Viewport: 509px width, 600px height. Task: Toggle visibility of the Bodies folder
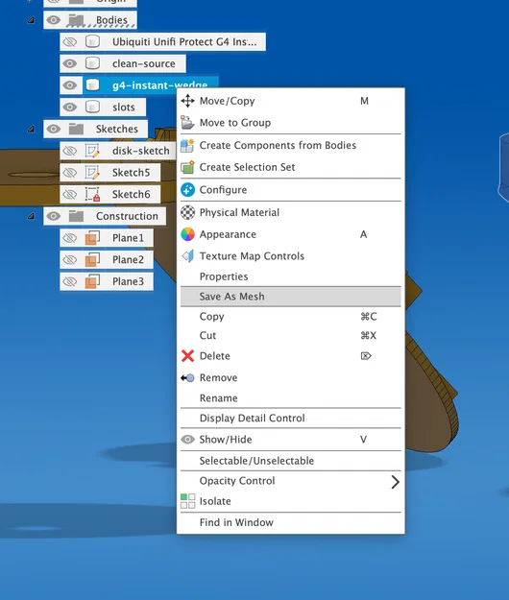pyautogui.click(x=54, y=20)
